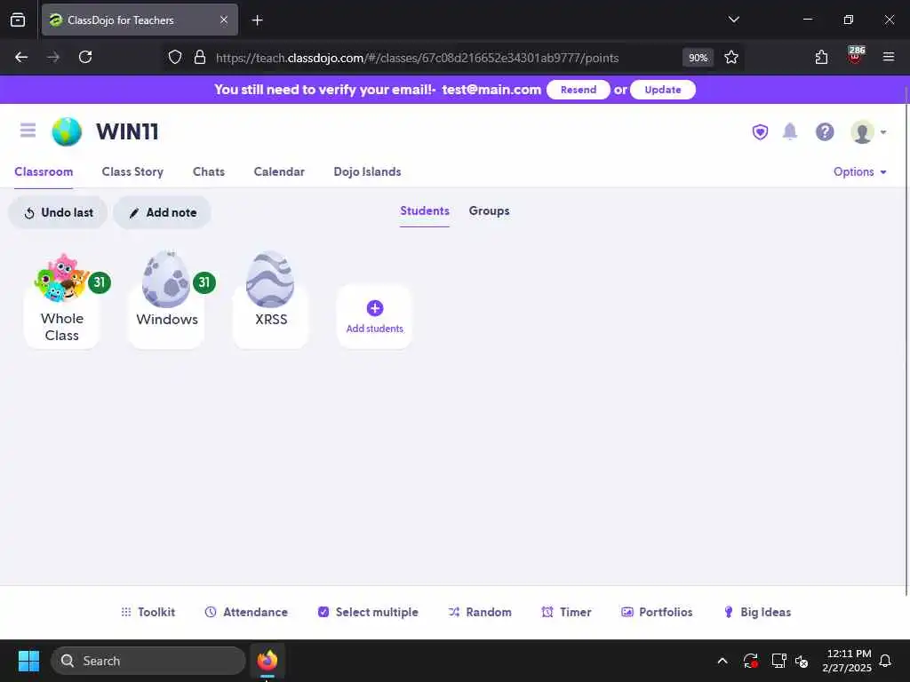Viewport: 910px width, 682px height.
Task: Open the Windows Start menu
Action: click(x=28, y=661)
